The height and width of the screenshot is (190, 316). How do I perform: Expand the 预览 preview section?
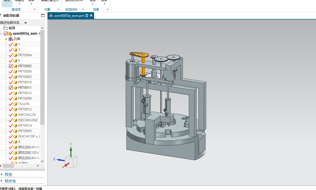click(x=2, y=174)
